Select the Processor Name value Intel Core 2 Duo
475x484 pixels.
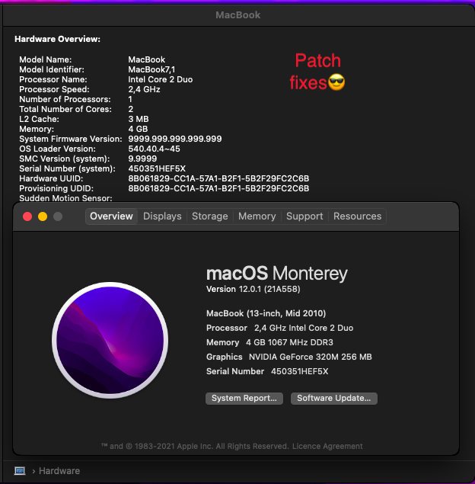click(161, 79)
